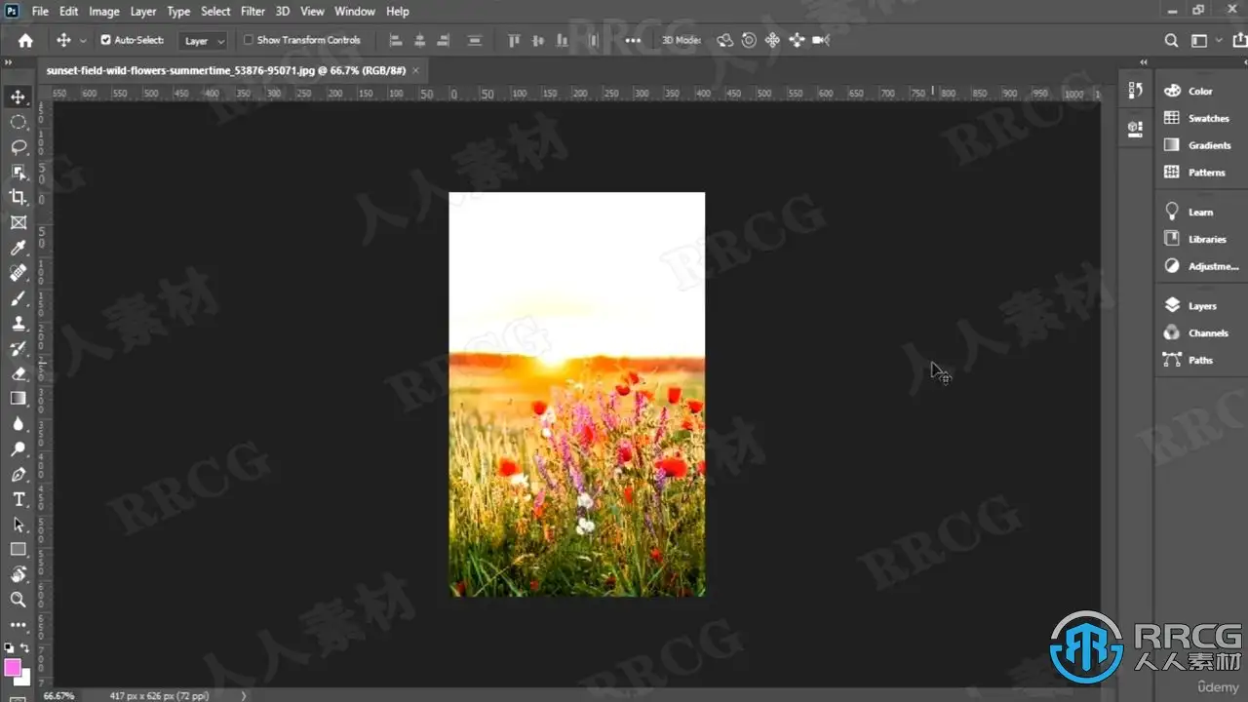
Task: Click the 3D video camera zoom icon
Action: point(821,40)
